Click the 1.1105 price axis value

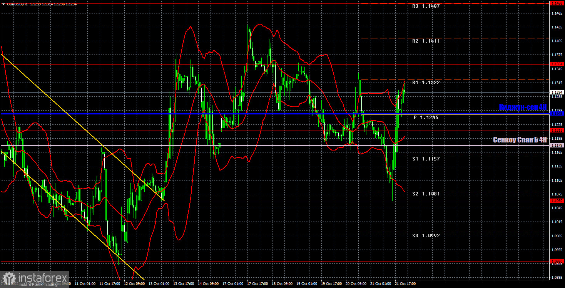[557, 180]
